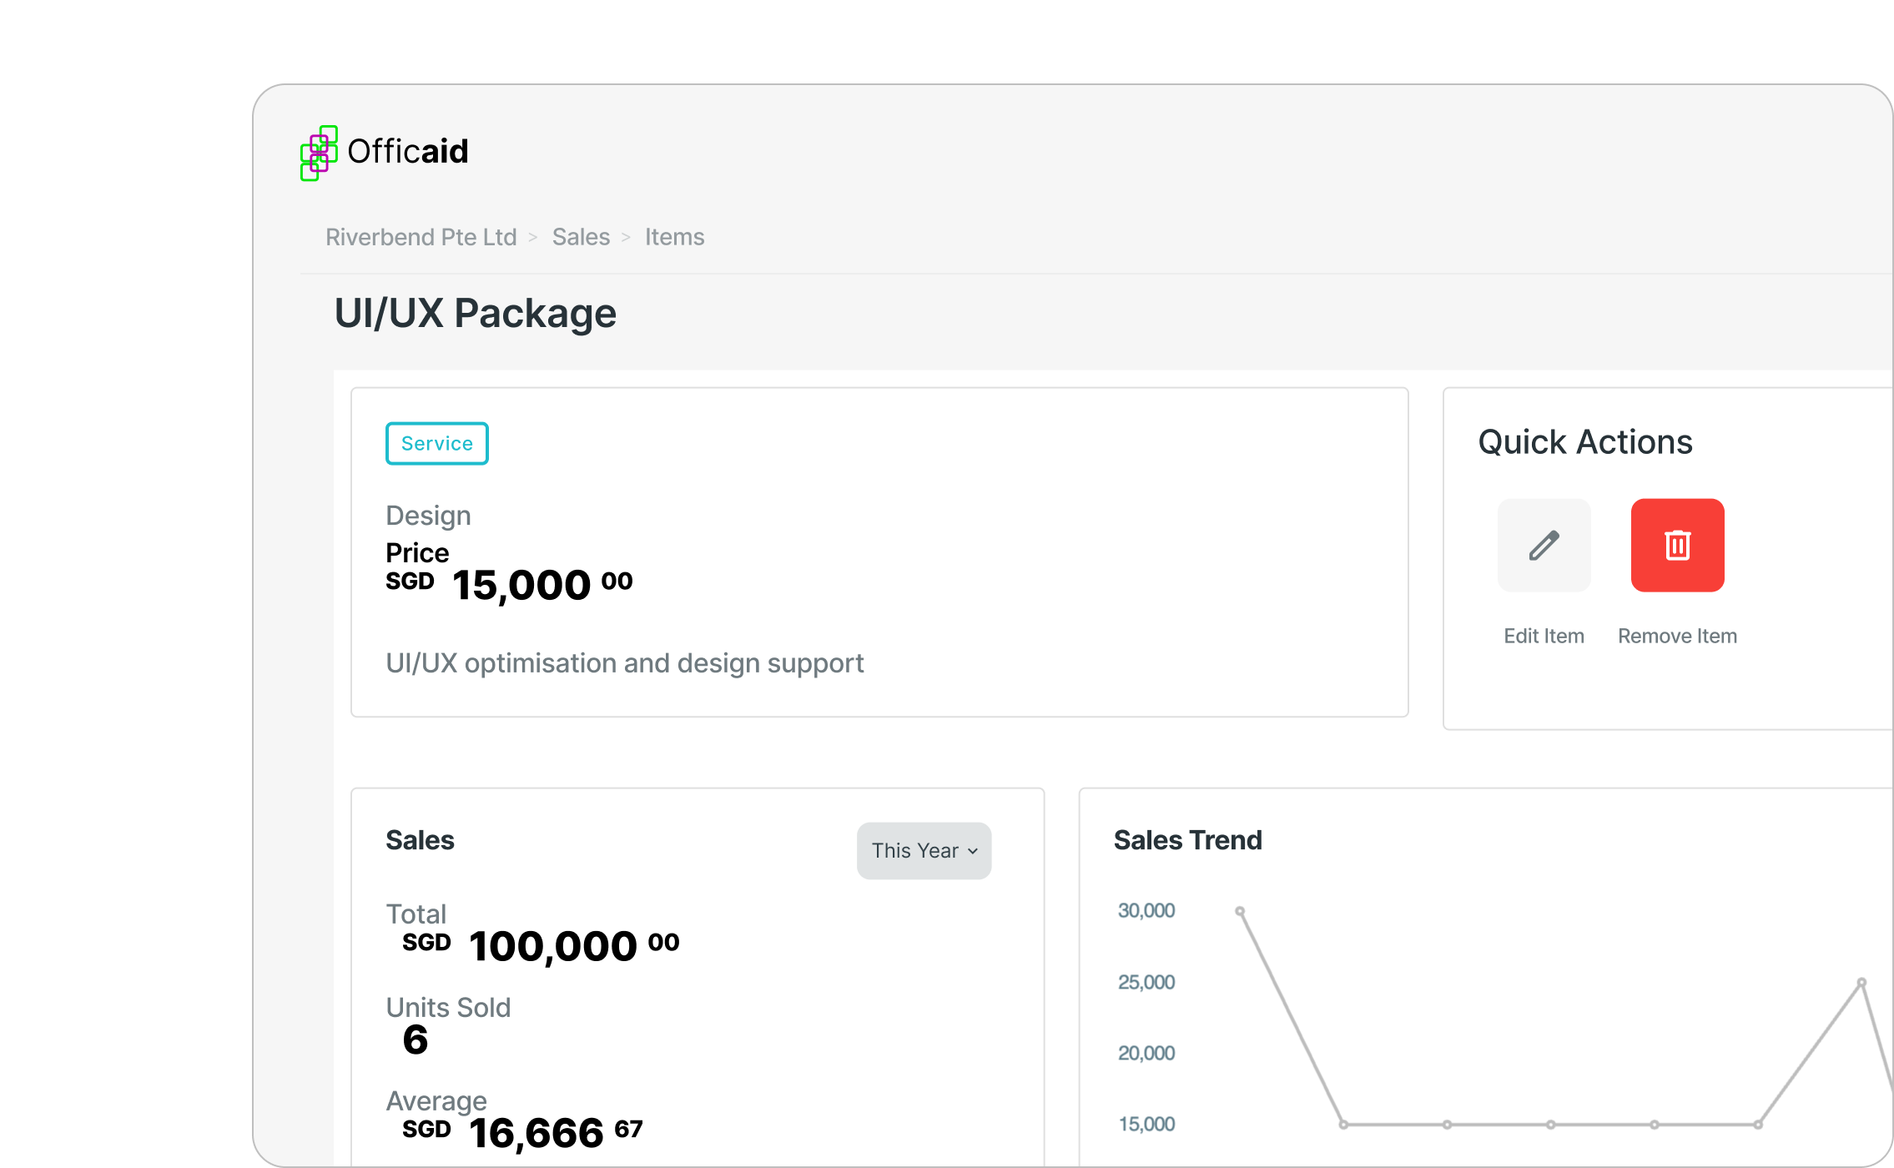Viewport: 1894px width, 1168px height.
Task: Go to Riverbend Pte Ltd breadcrumb
Action: tap(421, 237)
